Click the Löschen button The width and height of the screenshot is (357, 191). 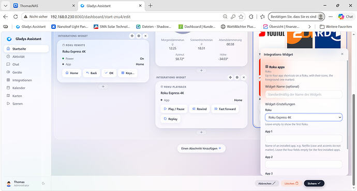pos(291,183)
